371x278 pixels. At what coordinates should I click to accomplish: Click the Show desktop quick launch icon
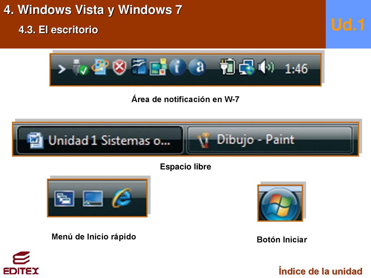click(93, 199)
